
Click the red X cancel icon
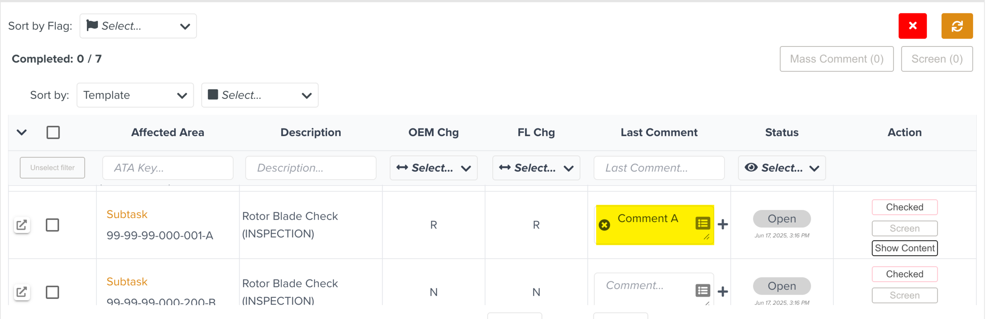912,26
